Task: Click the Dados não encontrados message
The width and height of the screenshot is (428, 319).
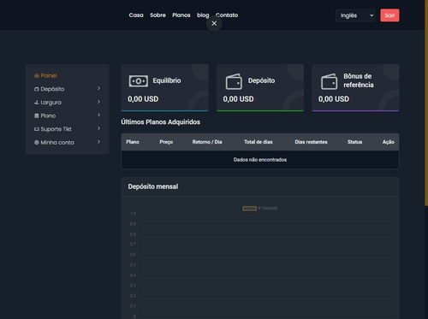Action: [x=260, y=160]
